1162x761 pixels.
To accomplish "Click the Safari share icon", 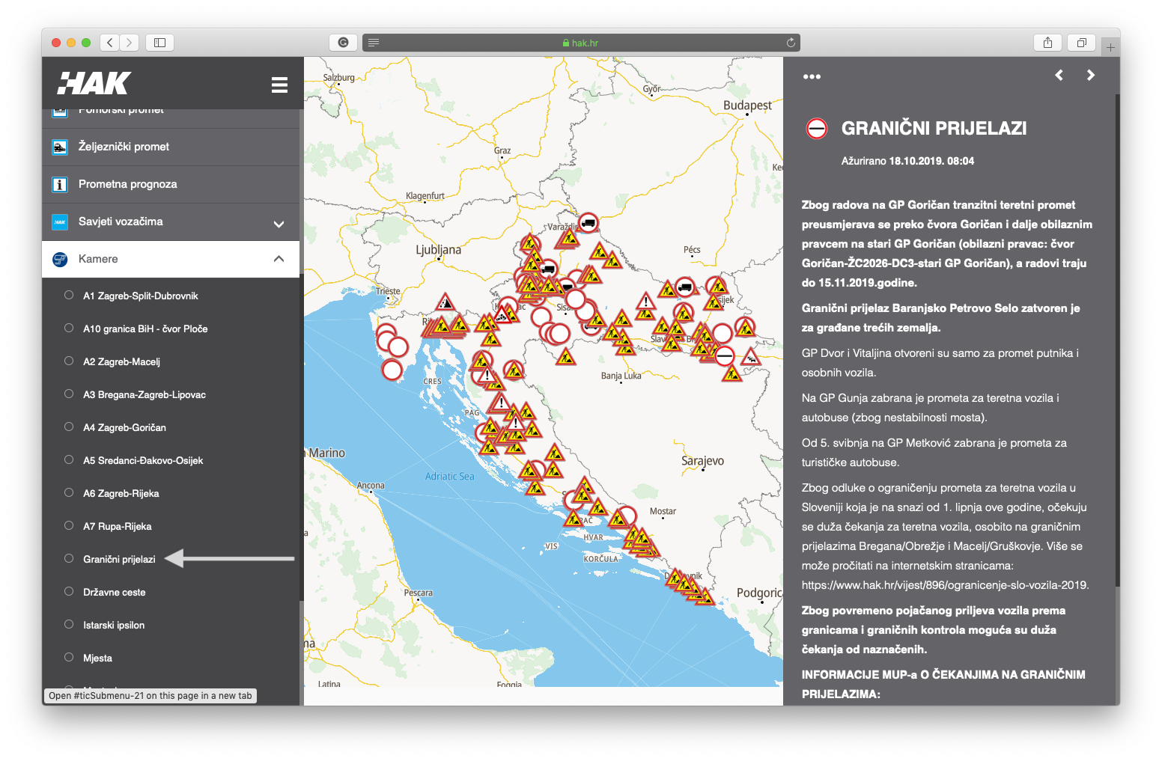I will [x=1047, y=43].
